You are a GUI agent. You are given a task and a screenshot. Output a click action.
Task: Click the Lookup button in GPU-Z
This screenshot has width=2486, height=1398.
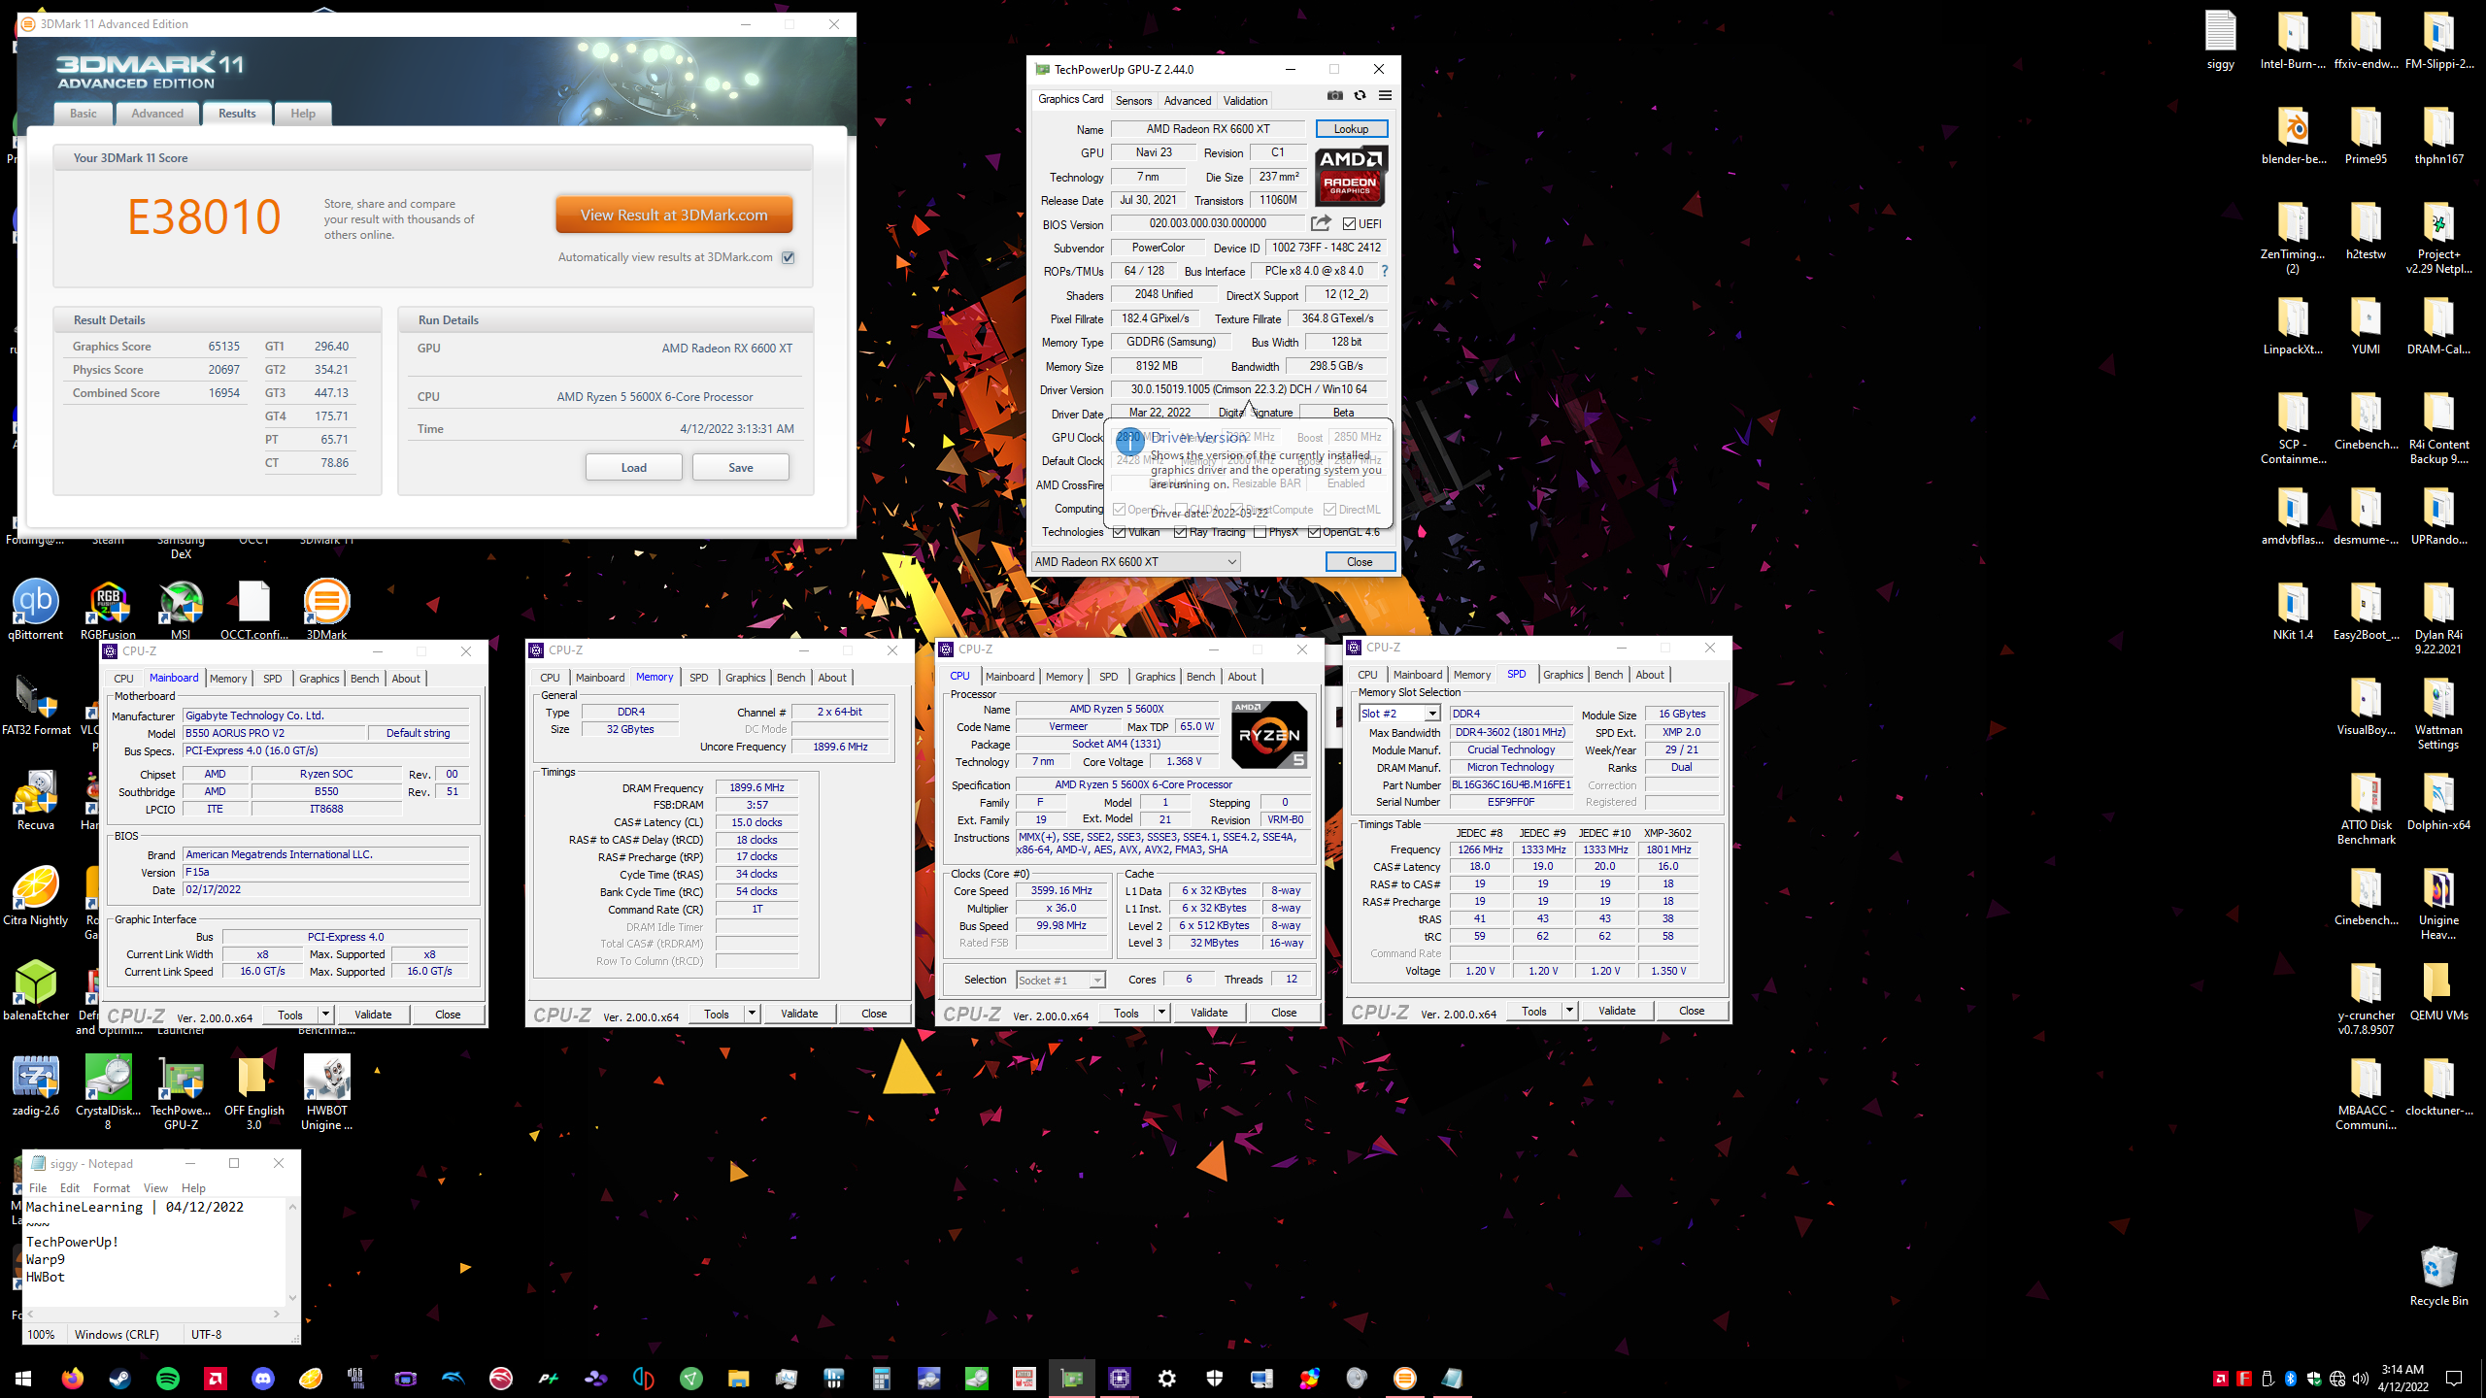tap(1351, 128)
